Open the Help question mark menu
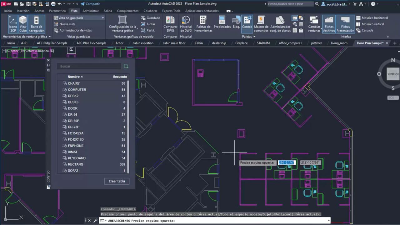The height and width of the screenshot is (225, 400). coord(373,4)
